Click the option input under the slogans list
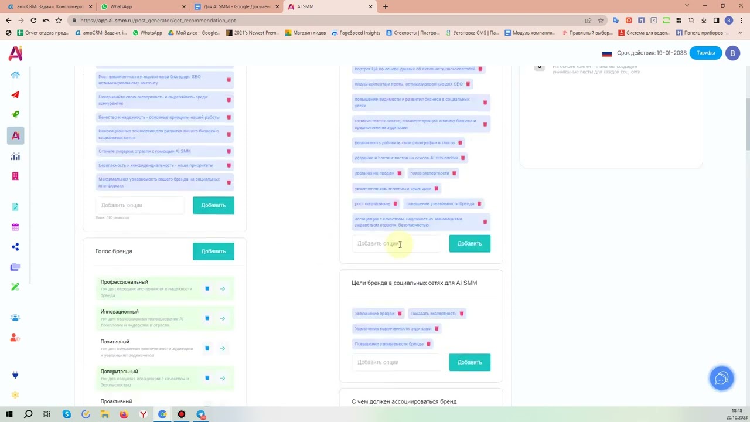Image resolution: width=750 pixels, height=422 pixels. tap(140, 205)
